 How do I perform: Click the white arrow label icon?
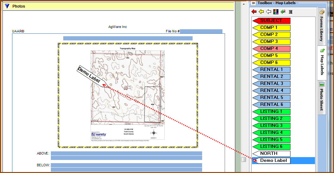(x=269, y=12)
